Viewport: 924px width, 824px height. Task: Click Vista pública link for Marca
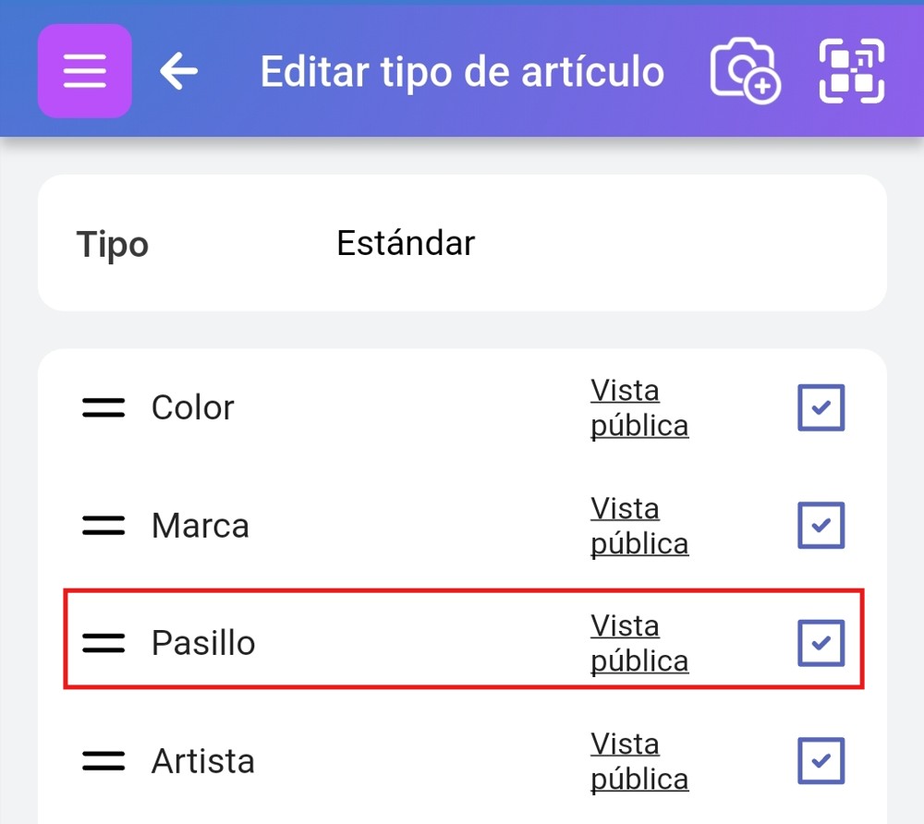(x=638, y=526)
